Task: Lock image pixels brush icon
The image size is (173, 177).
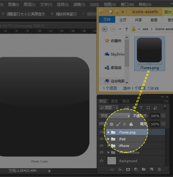Action: click(118, 124)
